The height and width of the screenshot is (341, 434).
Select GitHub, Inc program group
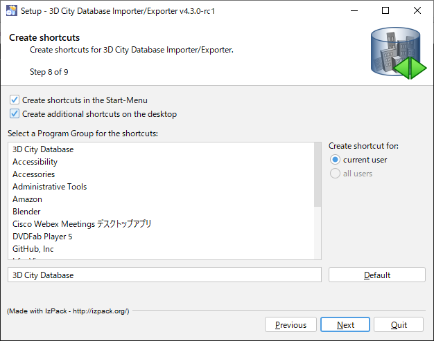(161, 249)
